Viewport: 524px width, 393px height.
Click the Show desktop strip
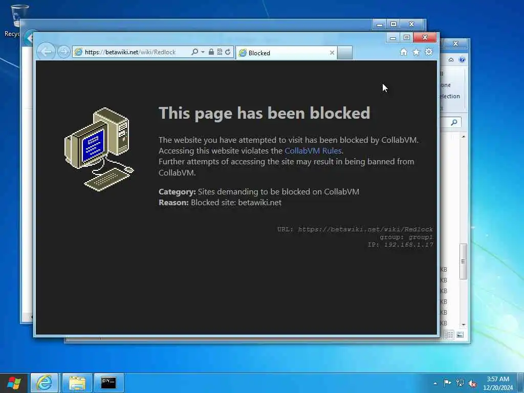520,383
